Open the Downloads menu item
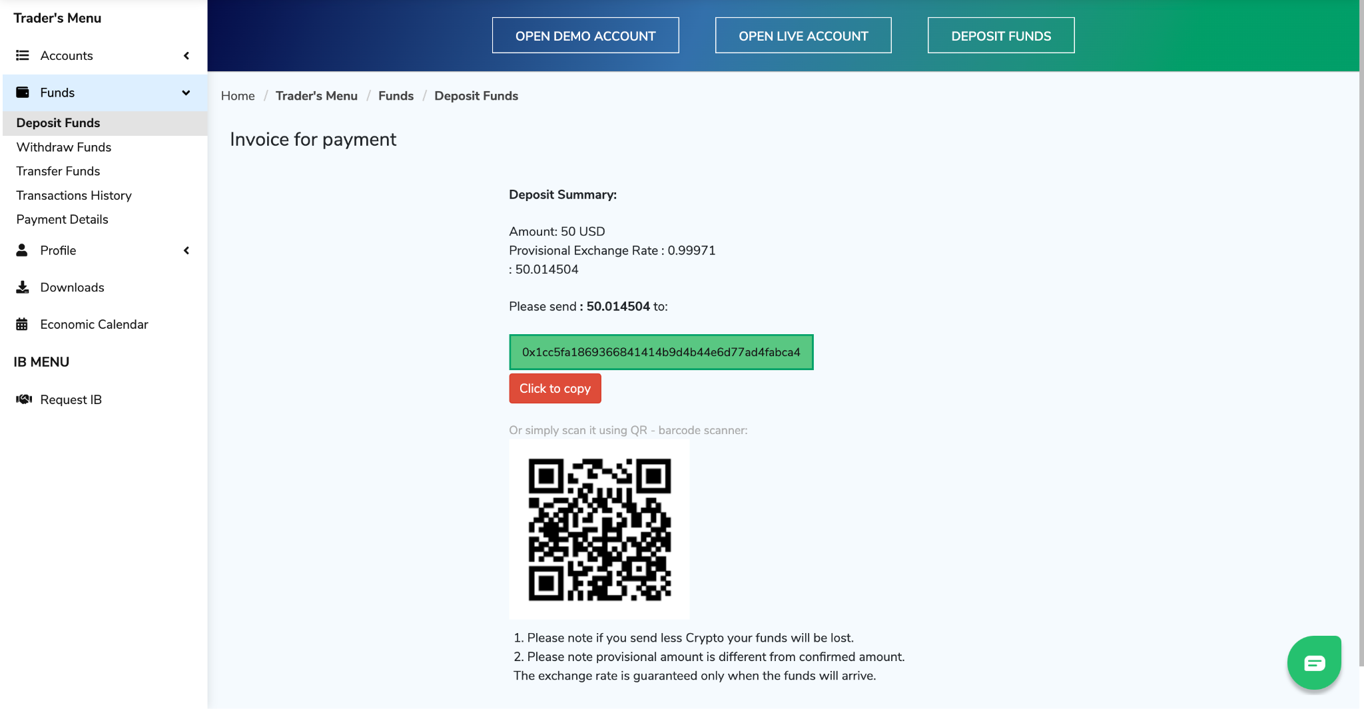The image size is (1364, 709). pyautogui.click(x=105, y=287)
